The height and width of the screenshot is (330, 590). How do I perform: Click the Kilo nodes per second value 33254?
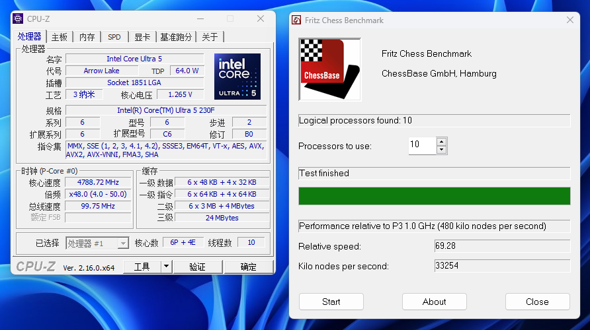502,266
